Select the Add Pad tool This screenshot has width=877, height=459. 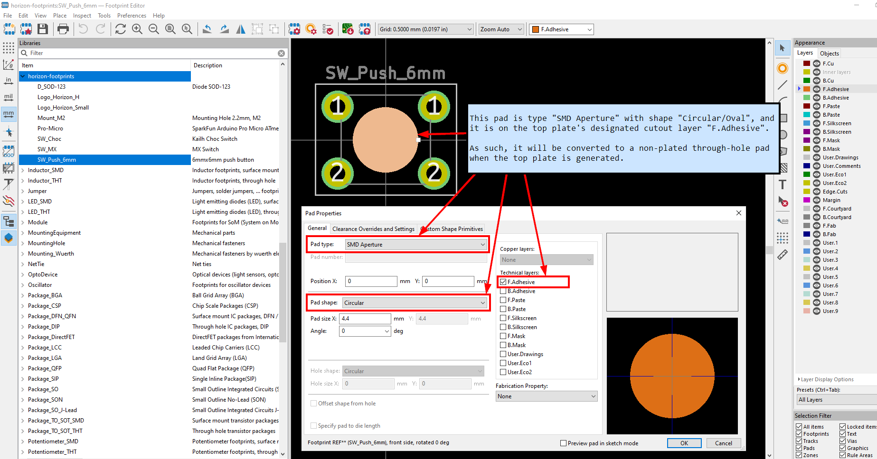click(x=783, y=68)
